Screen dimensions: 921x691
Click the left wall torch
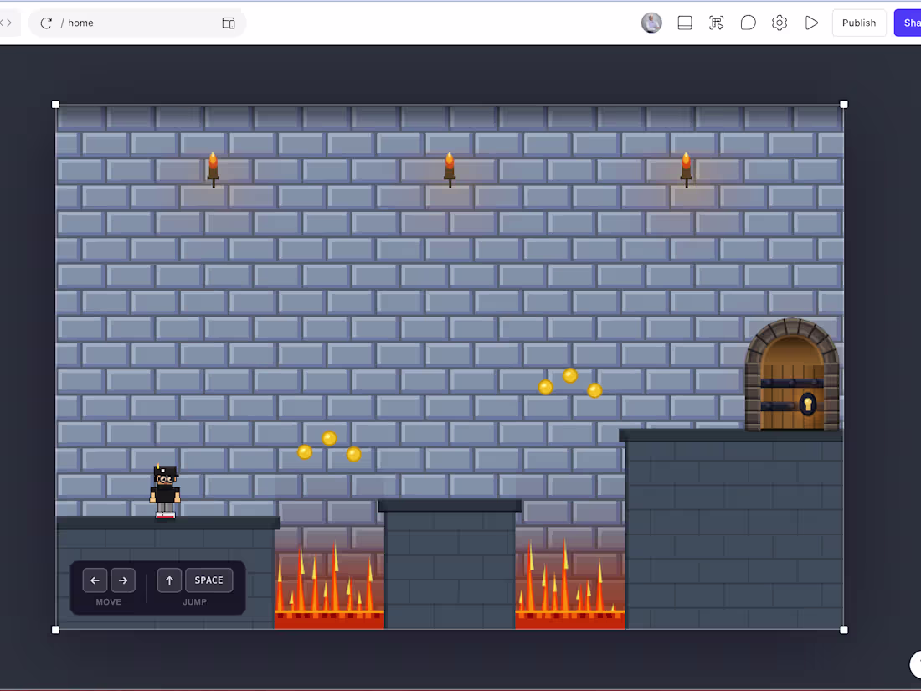(x=214, y=170)
